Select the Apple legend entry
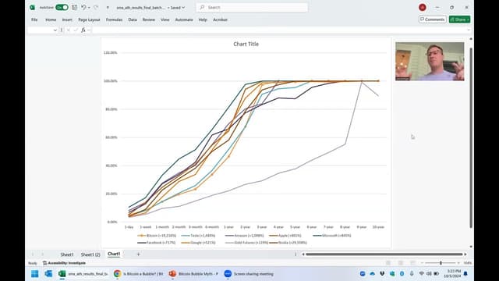The height and width of the screenshot is (281, 499). point(285,236)
